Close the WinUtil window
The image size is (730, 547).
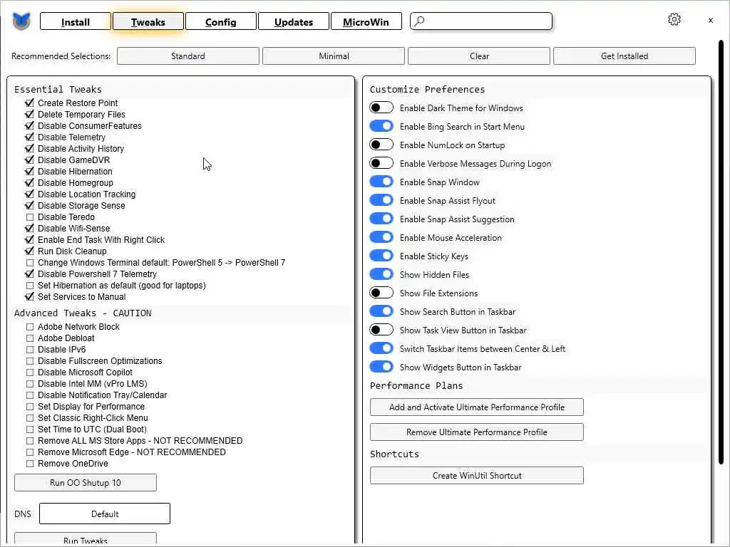click(x=711, y=21)
